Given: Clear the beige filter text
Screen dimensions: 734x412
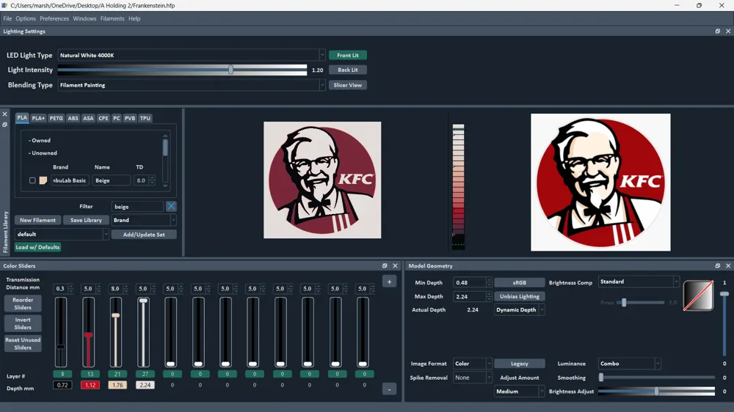Looking at the screenshot, I should pyautogui.click(x=171, y=206).
